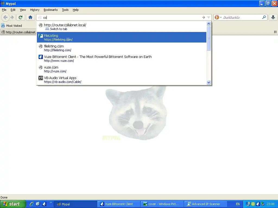Click the Vuze frog icon in system tray

coord(258,204)
